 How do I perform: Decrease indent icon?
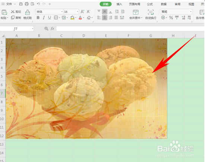(x=117, y=12)
